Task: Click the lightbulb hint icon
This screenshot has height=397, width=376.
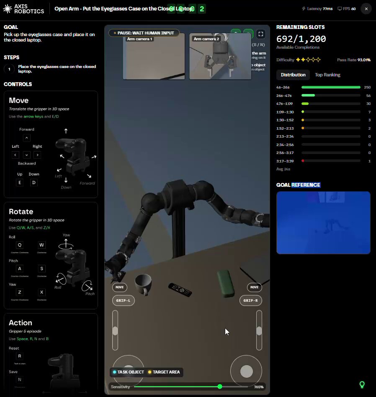Action: point(362,385)
